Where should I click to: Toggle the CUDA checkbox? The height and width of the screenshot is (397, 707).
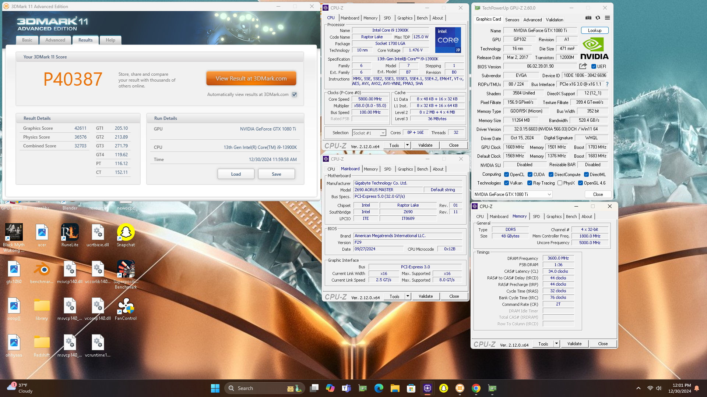click(530, 175)
